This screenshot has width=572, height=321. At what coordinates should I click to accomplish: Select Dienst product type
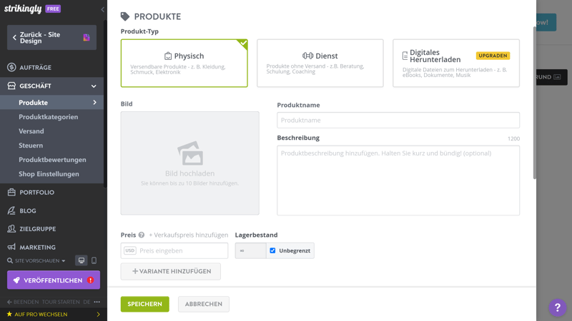[x=320, y=63]
